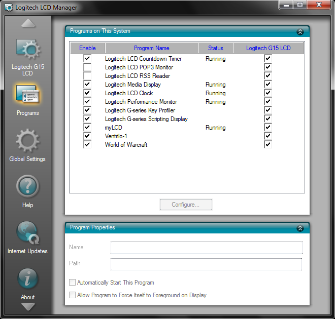The height and width of the screenshot is (319, 335).
Task: Sort by the Program Name column header
Action: pos(152,48)
